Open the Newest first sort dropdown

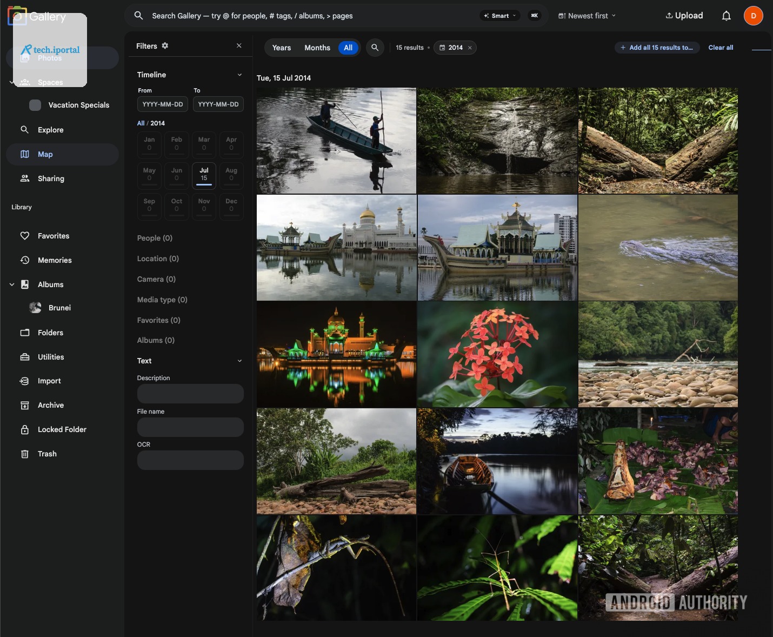(587, 16)
